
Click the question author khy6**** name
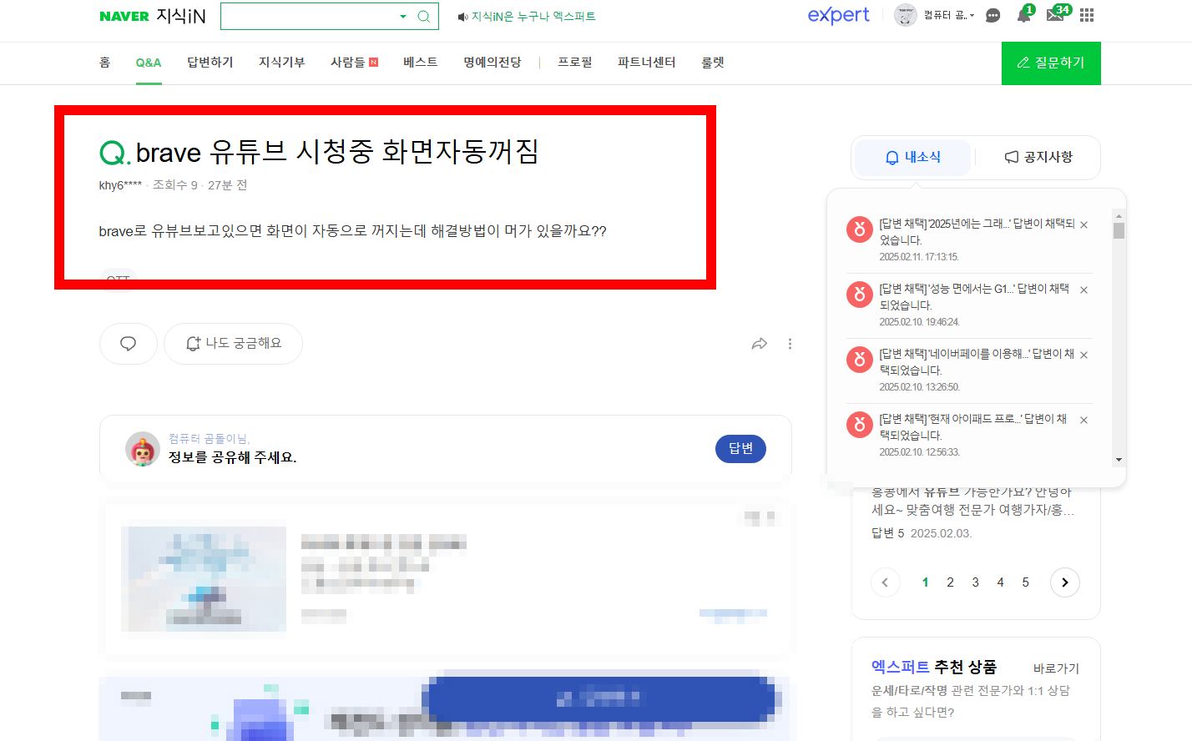coord(120,185)
